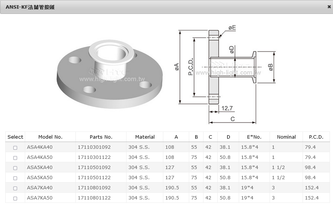Close the ANSI-KF flange dialog
This screenshot has width=333, height=207.
329,7
